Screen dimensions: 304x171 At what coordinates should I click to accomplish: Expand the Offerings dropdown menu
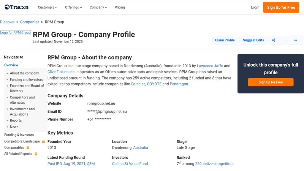click(x=74, y=8)
